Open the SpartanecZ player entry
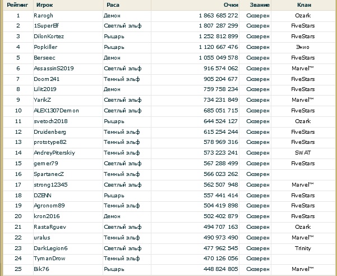 pos(49,174)
